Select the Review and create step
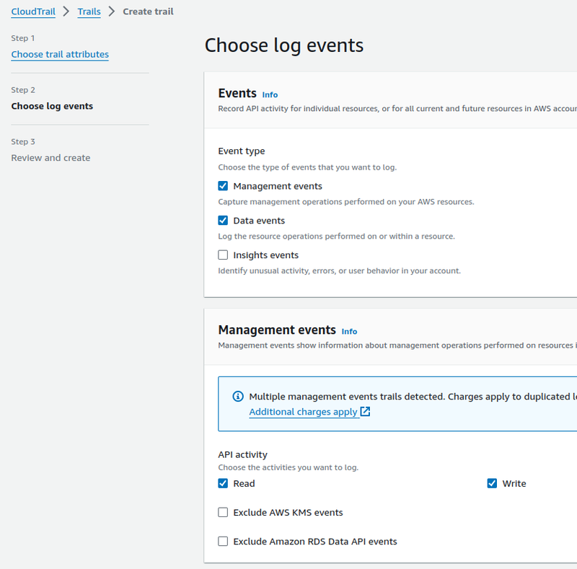The width and height of the screenshot is (577, 569). tap(50, 158)
